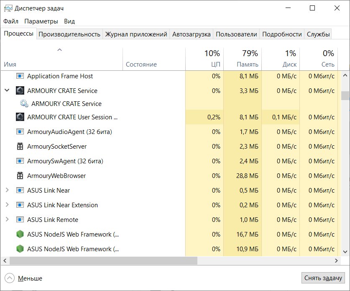350x291 pixels.
Task: Click the ARMOURY CRATE User Session icon
Action: point(20,117)
